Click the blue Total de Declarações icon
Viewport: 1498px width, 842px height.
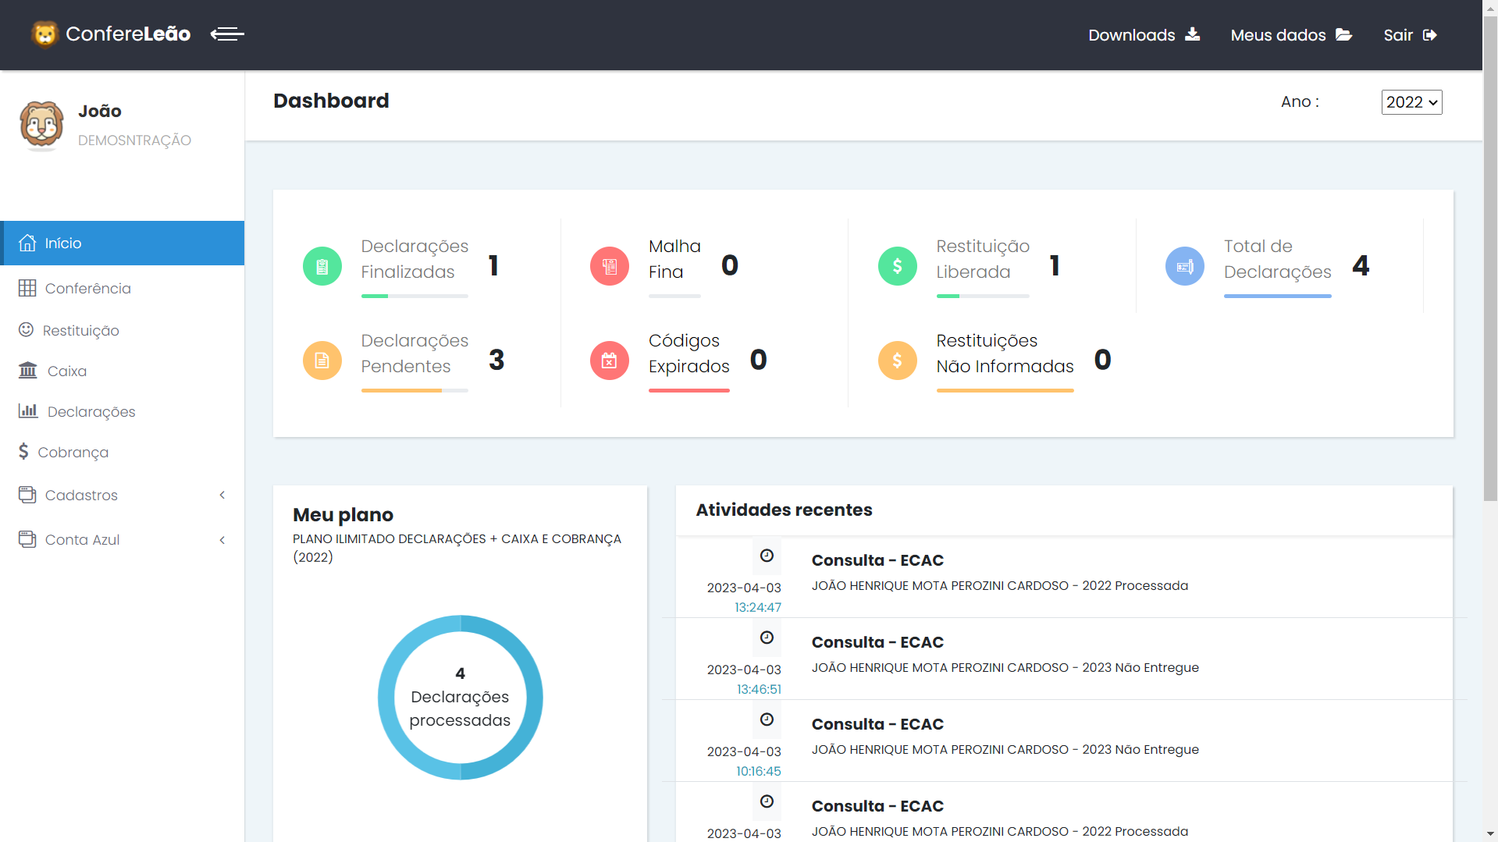pyautogui.click(x=1184, y=267)
